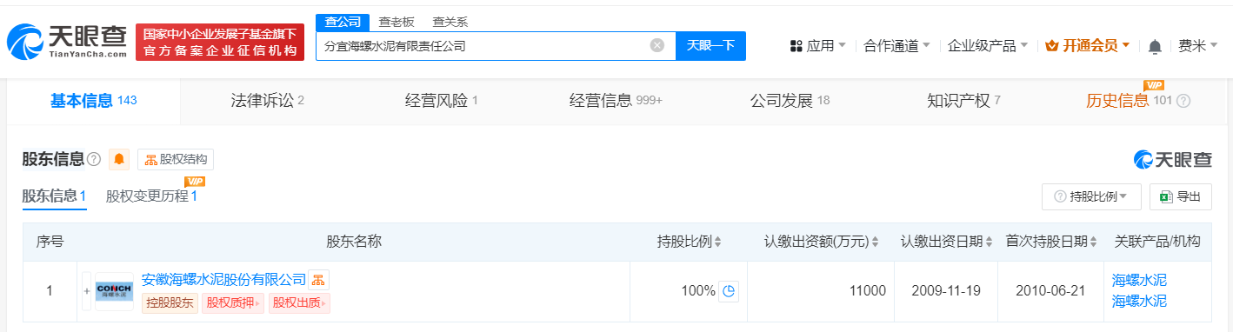Click the orange alert bell beside 股东信息

119,159
